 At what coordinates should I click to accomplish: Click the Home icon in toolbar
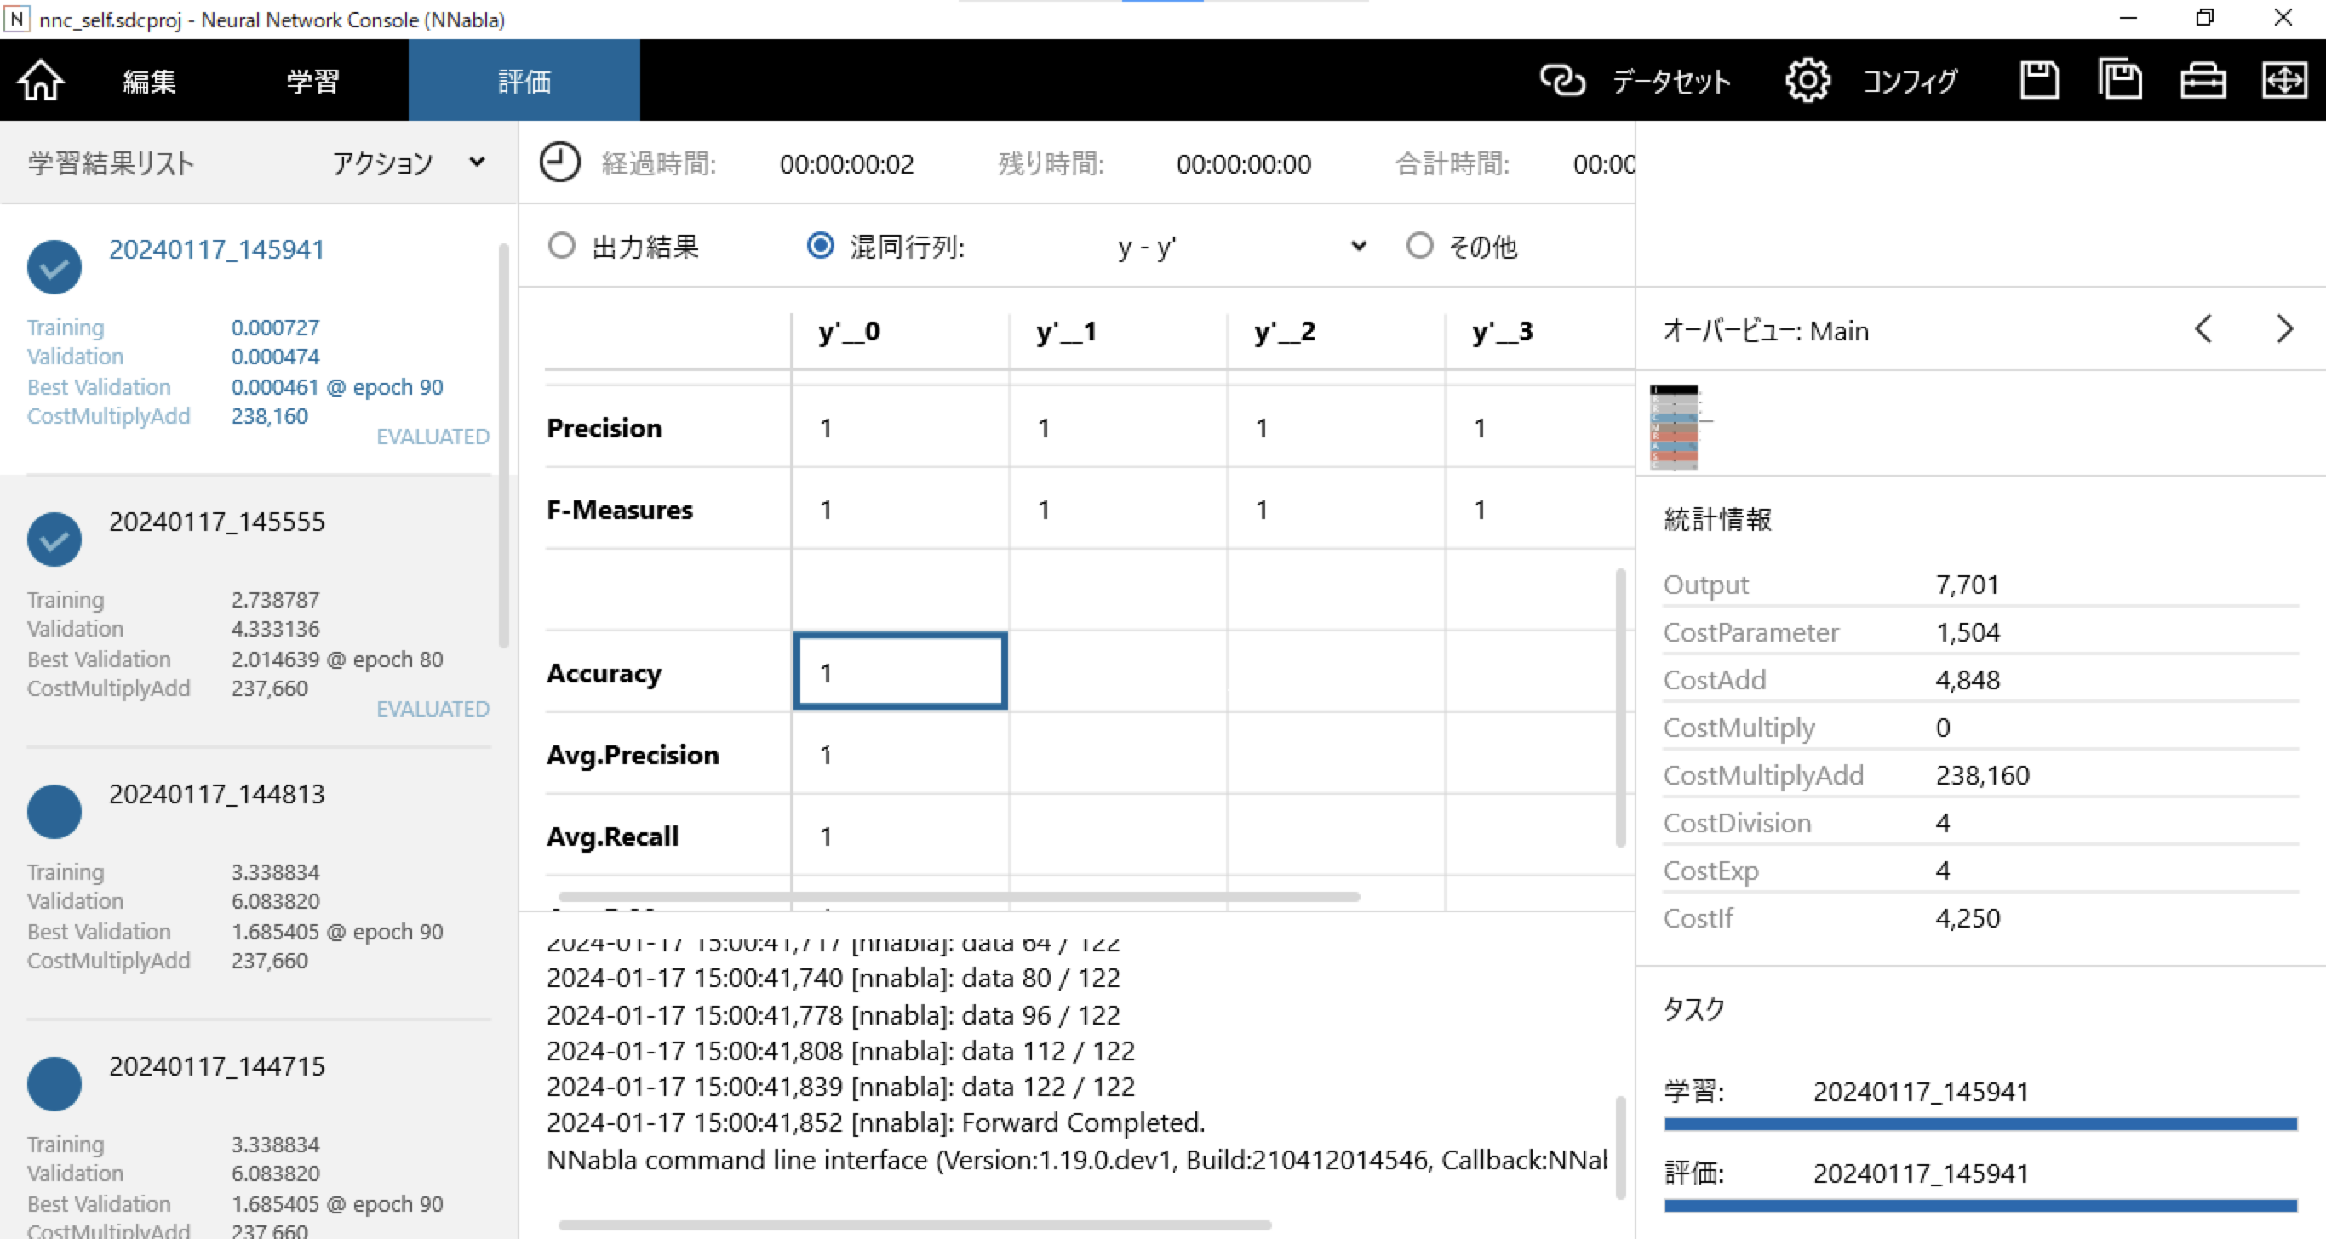click(41, 81)
